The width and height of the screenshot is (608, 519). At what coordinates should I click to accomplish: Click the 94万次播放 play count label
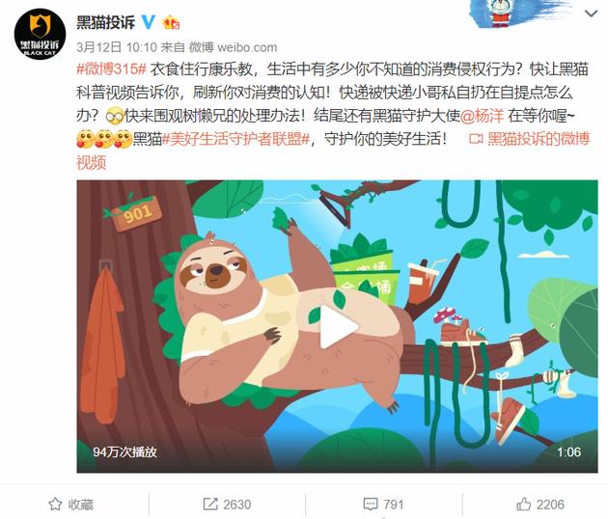pos(124,451)
